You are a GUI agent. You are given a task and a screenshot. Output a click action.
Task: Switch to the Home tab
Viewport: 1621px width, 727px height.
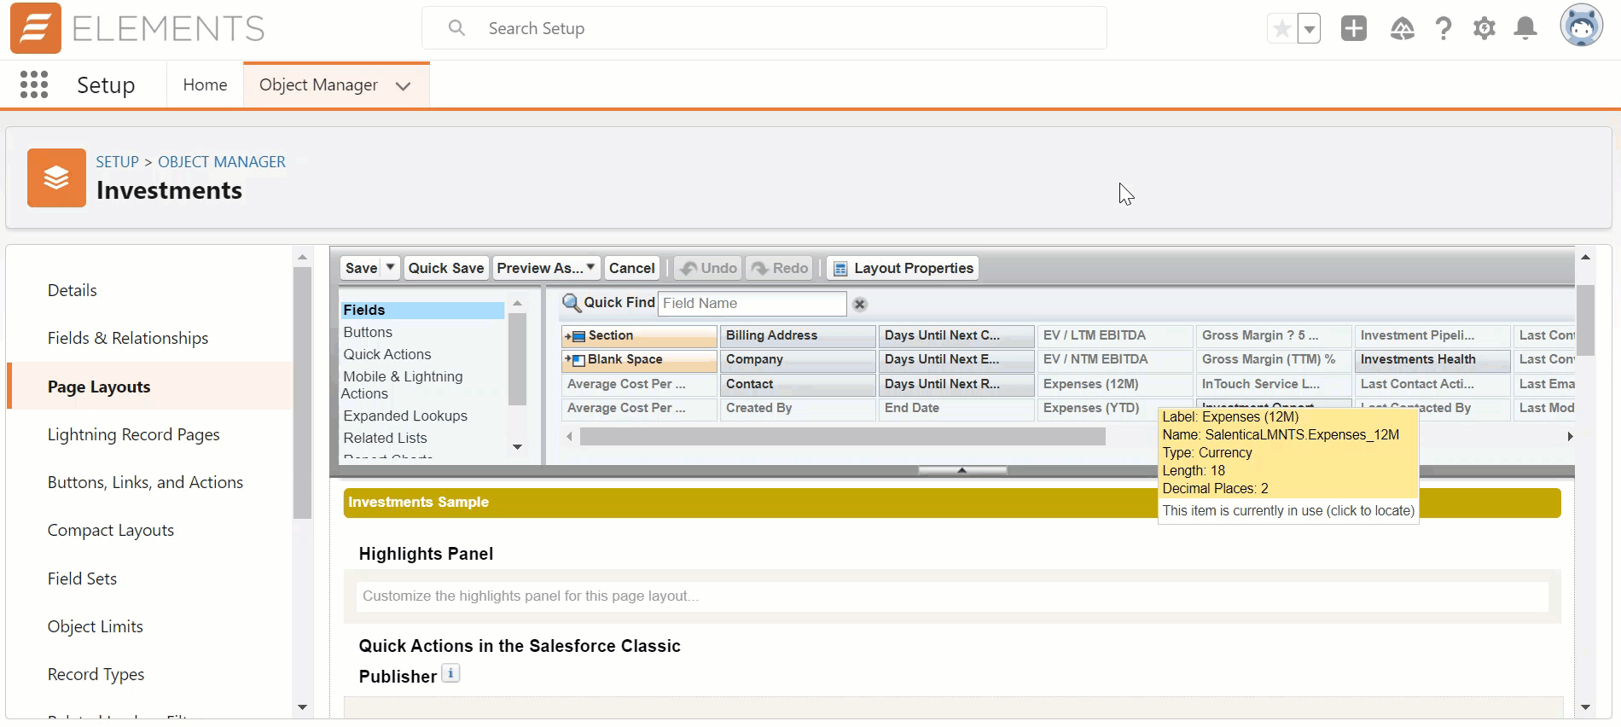205,84
